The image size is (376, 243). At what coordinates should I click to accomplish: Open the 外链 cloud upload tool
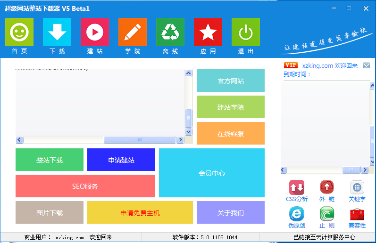pyautogui.click(x=326, y=187)
